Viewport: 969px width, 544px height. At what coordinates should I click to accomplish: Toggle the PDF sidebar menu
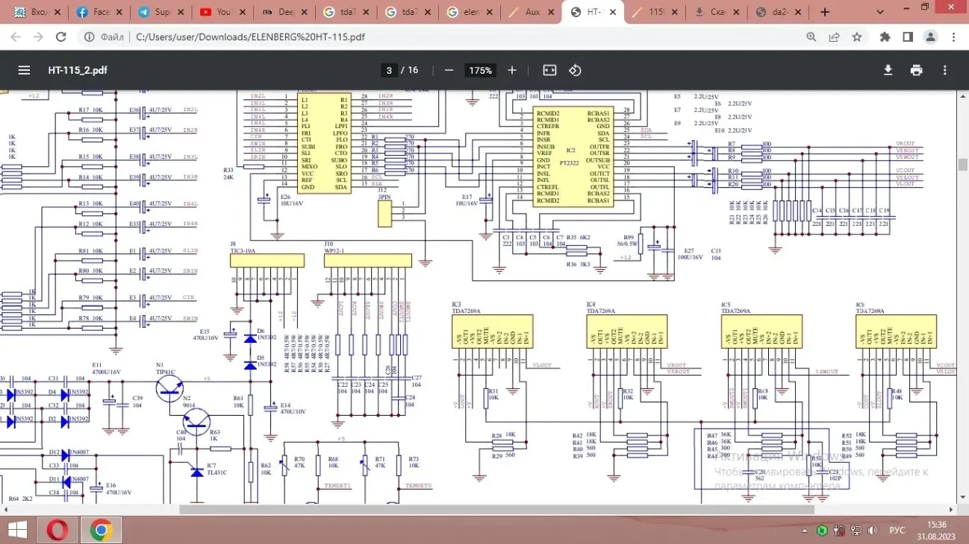pos(24,70)
